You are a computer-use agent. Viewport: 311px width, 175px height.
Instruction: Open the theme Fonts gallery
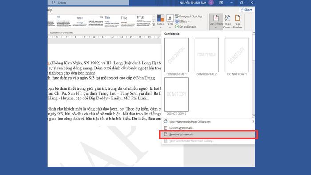(170, 21)
